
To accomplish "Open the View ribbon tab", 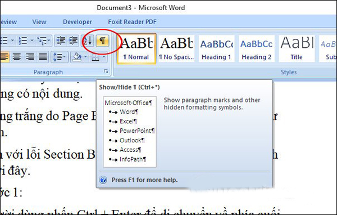I will pyautogui.click(x=39, y=22).
